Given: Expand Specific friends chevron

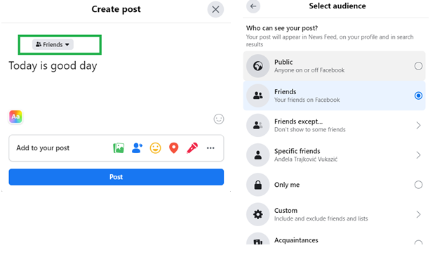Looking at the screenshot, I should 418,155.
